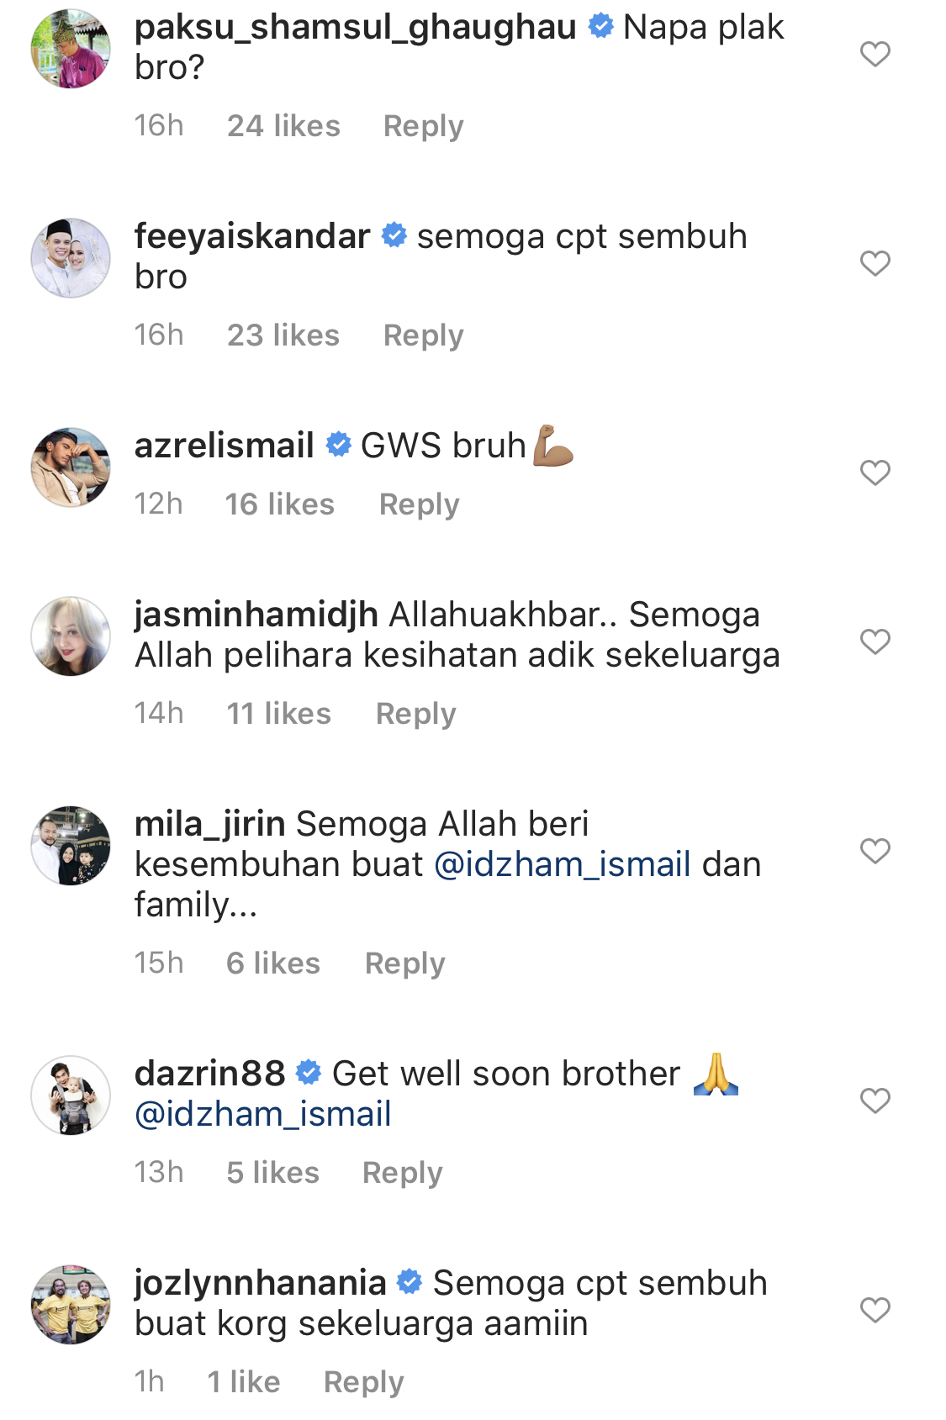Like feeyaiskandar's comment with heart icon
The width and height of the screenshot is (946, 1420).
pyautogui.click(x=875, y=264)
